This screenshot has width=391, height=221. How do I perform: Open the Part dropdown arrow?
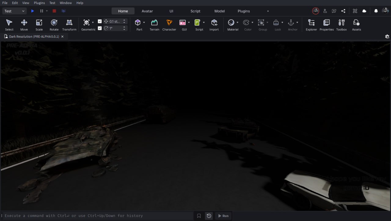click(x=144, y=22)
